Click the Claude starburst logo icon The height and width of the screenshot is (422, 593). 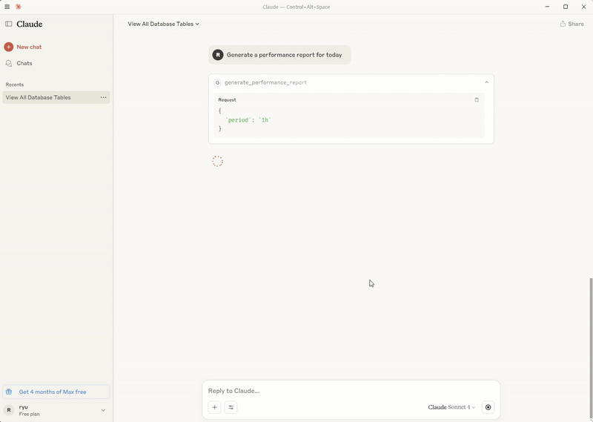(x=18, y=7)
